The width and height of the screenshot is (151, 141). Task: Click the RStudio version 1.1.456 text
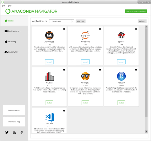pyautogui.click(x=121, y=86)
